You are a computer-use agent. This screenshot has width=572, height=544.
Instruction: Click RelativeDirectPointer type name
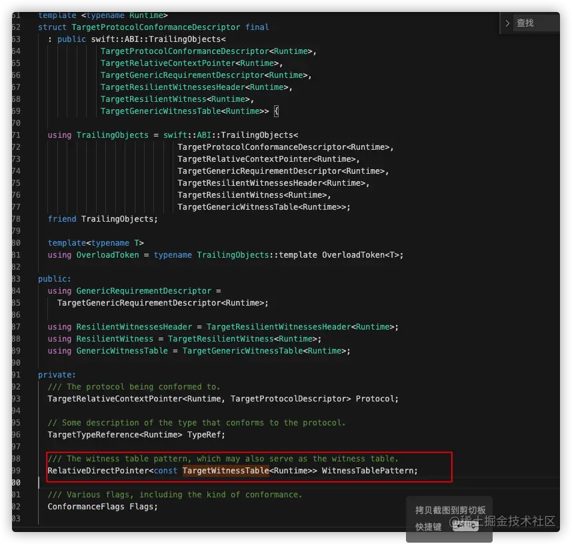point(98,471)
